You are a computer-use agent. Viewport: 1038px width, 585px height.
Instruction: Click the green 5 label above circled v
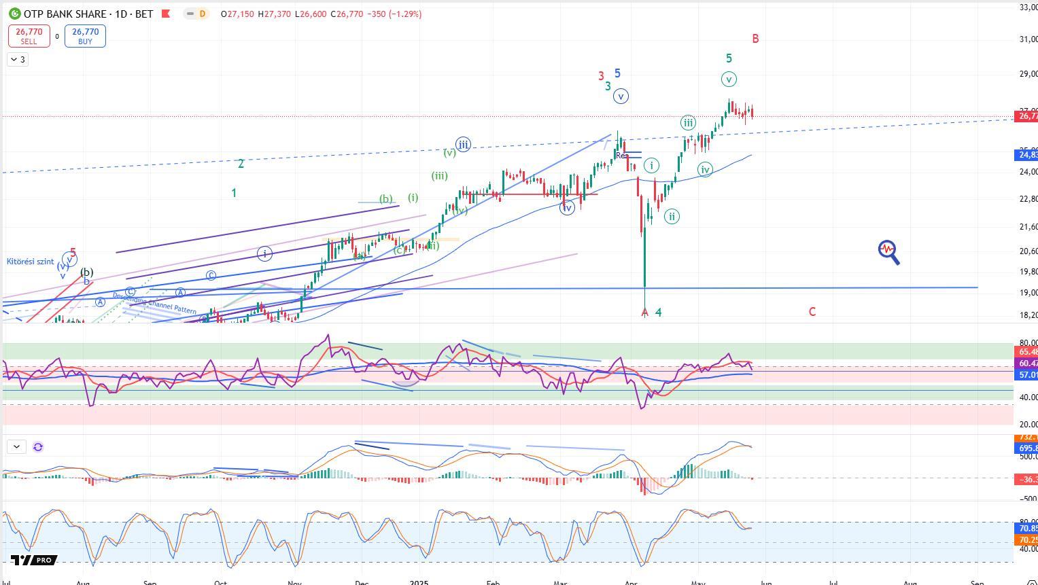tap(729, 58)
